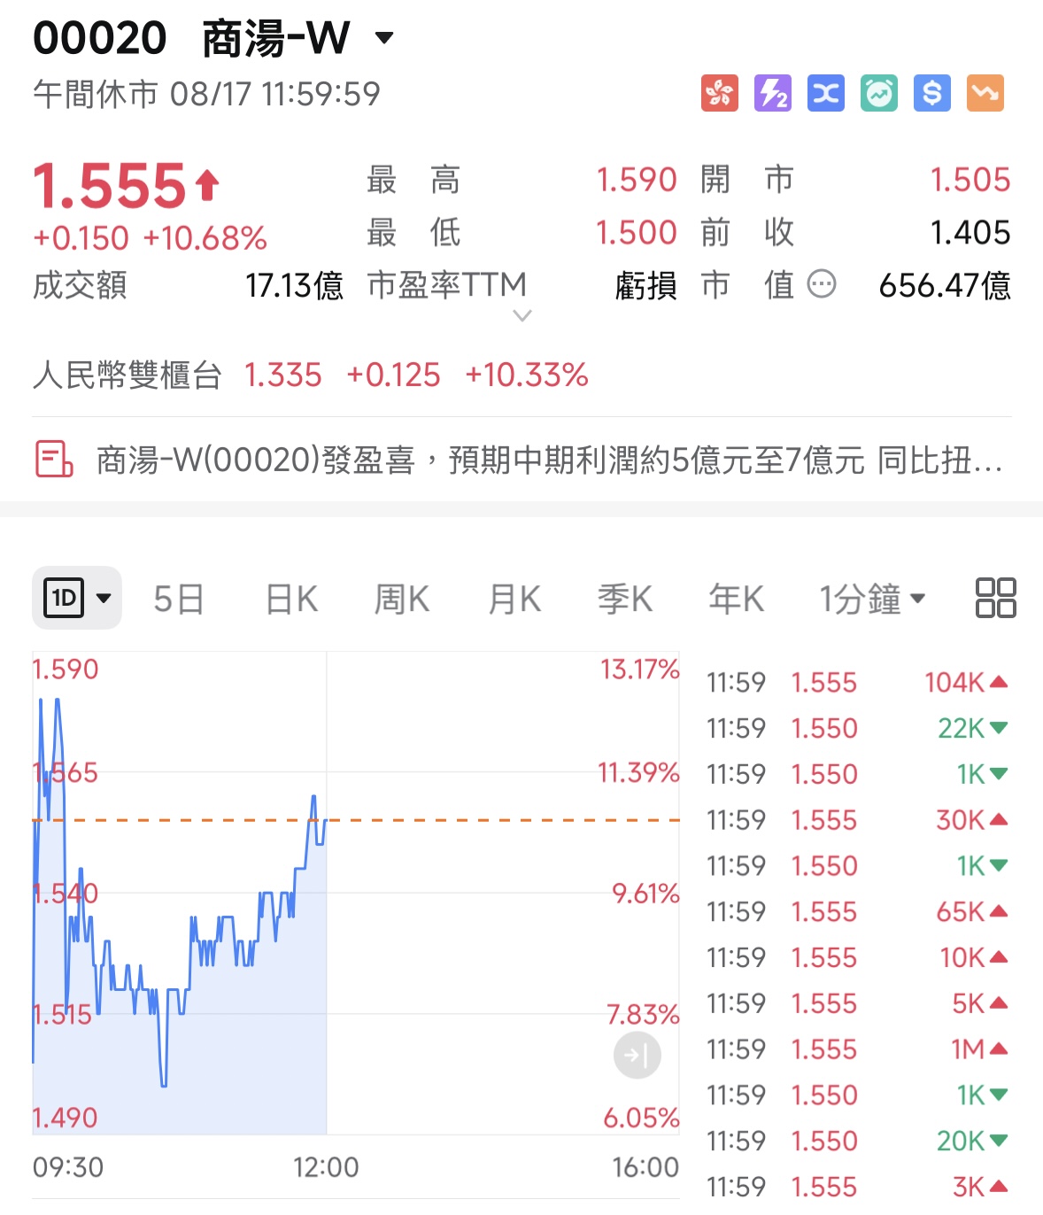Switch to the 日K chart tab
1043x1215 pixels.
pyautogui.click(x=291, y=600)
